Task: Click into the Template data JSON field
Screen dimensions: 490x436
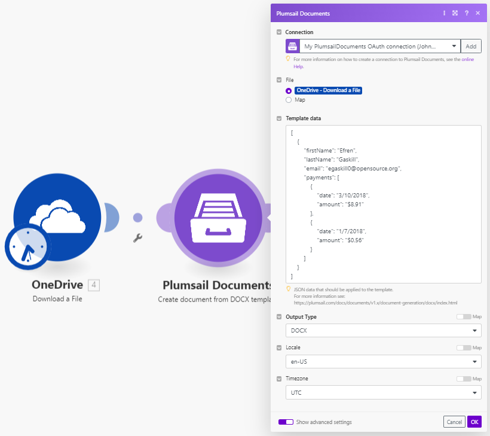Action: pos(384,204)
